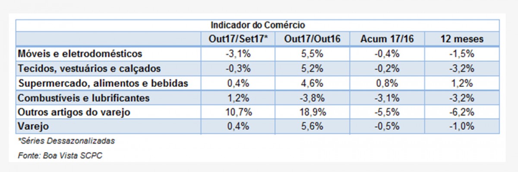Click the 5,5% cell for Móveis
Screen dimensions: 518x172
pyautogui.click(x=313, y=54)
